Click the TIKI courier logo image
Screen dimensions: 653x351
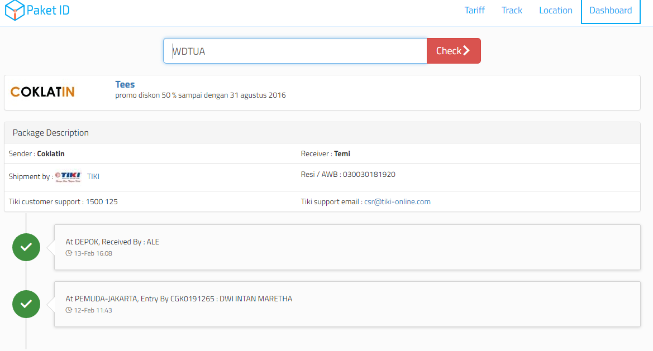tap(68, 177)
